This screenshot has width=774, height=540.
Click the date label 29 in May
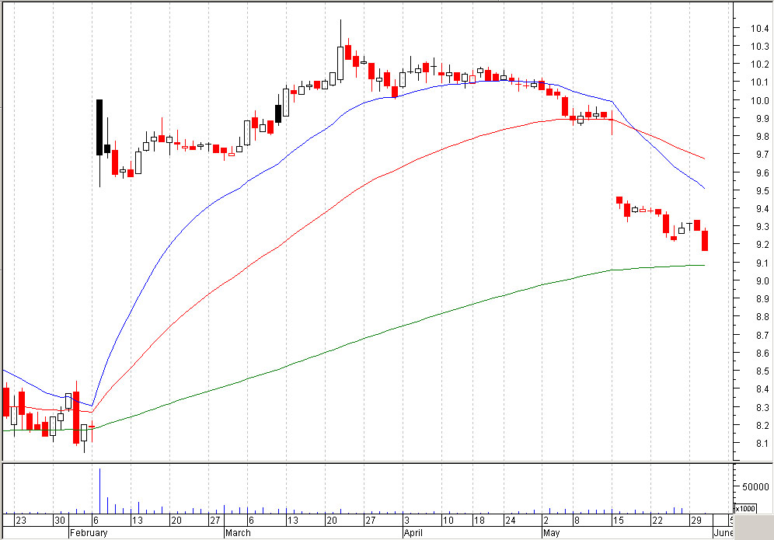click(x=696, y=521)
